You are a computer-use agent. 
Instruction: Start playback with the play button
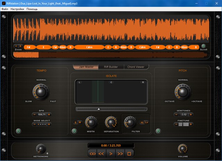click(111, 153)
